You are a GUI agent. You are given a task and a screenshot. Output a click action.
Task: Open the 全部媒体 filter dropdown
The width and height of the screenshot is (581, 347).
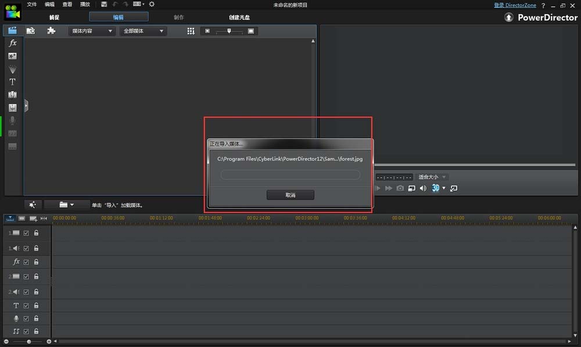tap(144, 31)
